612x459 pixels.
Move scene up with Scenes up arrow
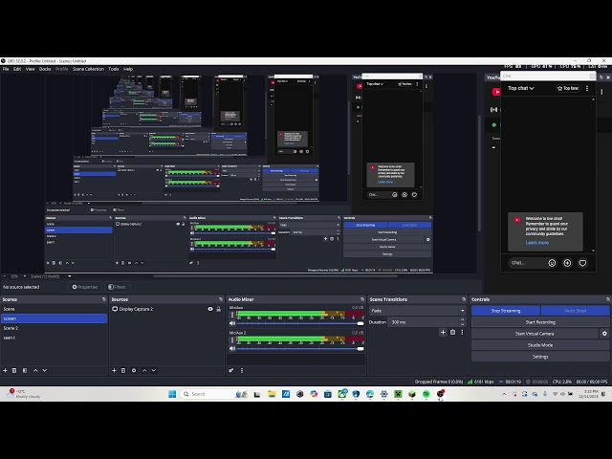point(35,370)
